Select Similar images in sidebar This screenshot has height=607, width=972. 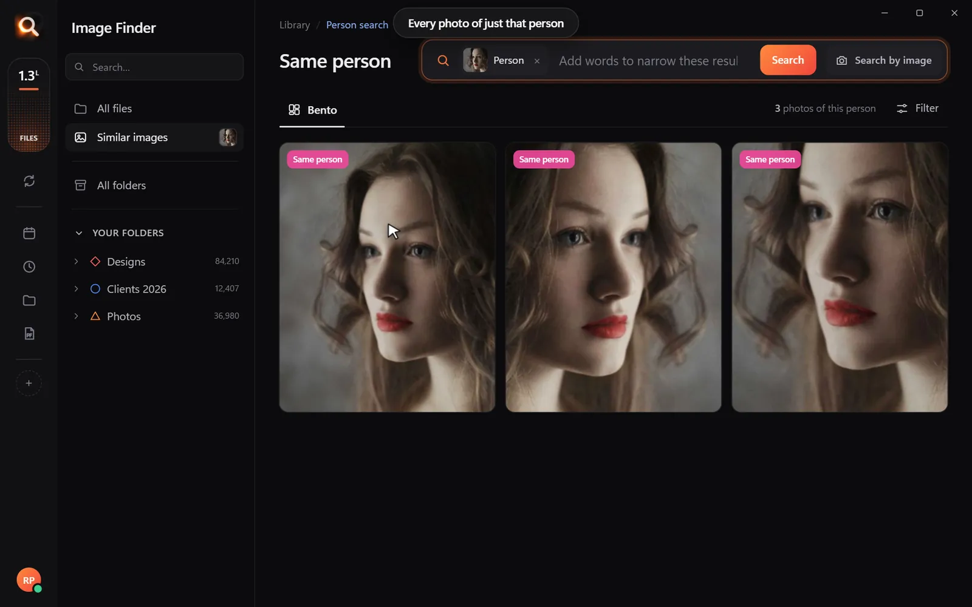[x=154, y=137]
